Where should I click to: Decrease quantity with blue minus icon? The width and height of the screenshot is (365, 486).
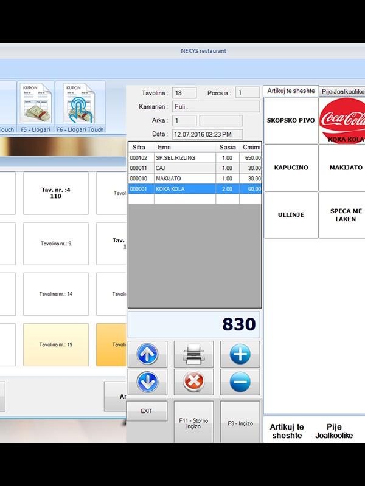(240, 382)
